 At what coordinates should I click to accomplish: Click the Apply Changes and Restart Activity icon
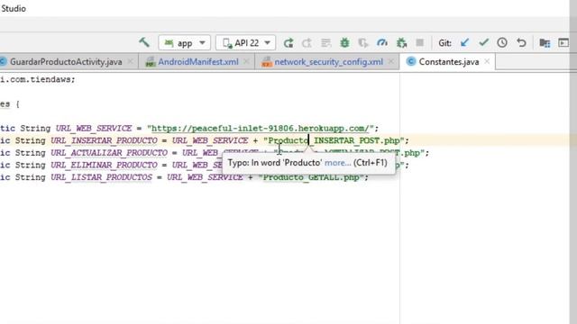(307, 43)
